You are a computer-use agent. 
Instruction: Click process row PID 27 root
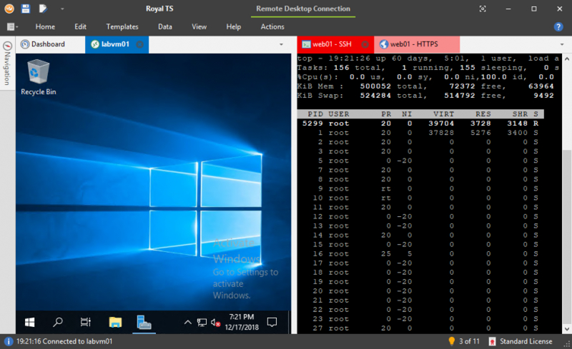click(x=420, y=328)
